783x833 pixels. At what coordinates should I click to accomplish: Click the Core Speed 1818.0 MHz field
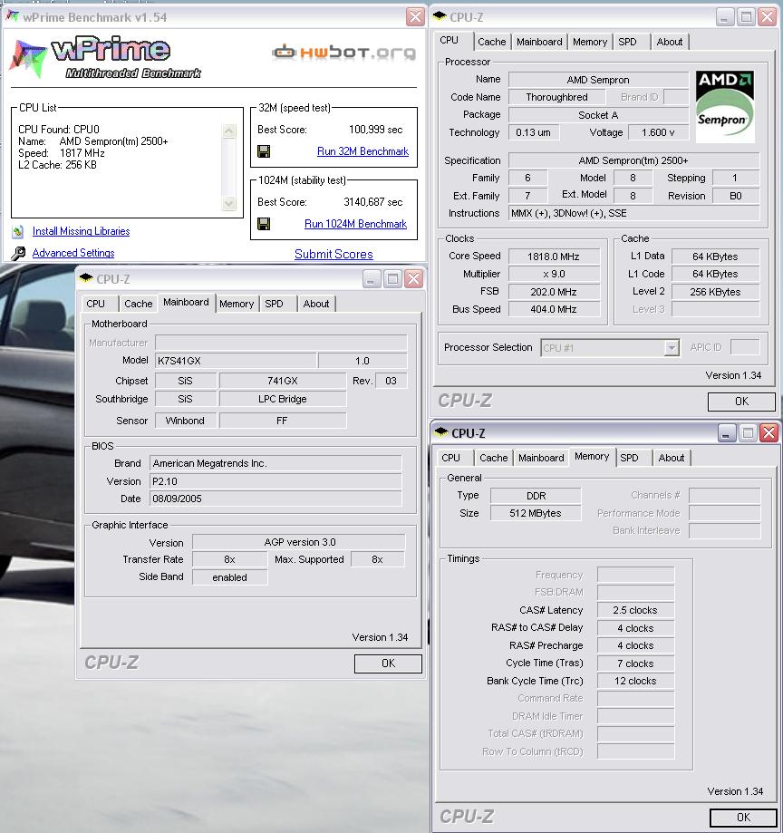pos(554,257)
